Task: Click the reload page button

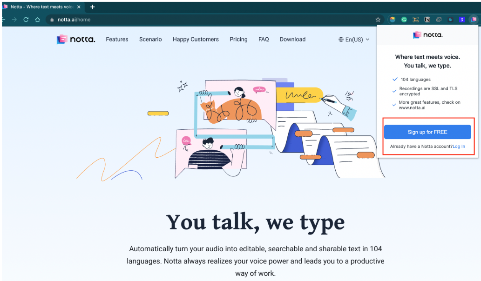Action: [26, 20]
